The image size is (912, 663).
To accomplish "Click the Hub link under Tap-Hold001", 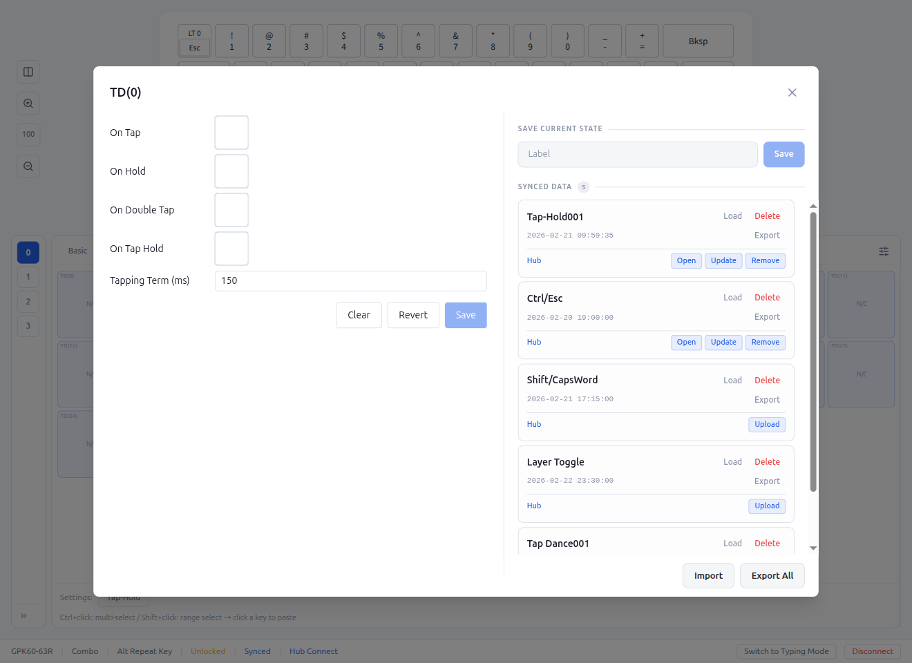I will (x=533, y=260).
